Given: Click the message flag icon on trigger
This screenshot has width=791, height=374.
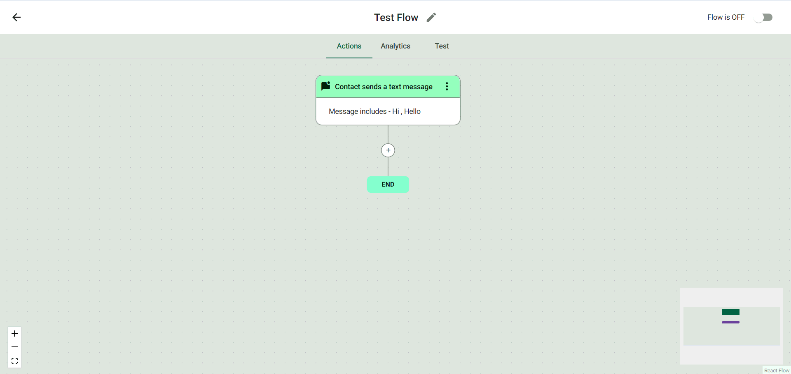Looking at the screenshot, I should click(x=326, y=86).
